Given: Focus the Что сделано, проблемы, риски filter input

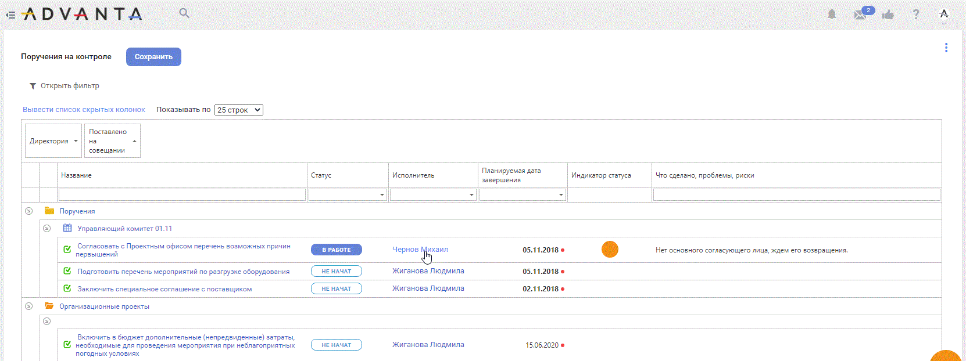Looking at the screenshot, I should 797,194.
